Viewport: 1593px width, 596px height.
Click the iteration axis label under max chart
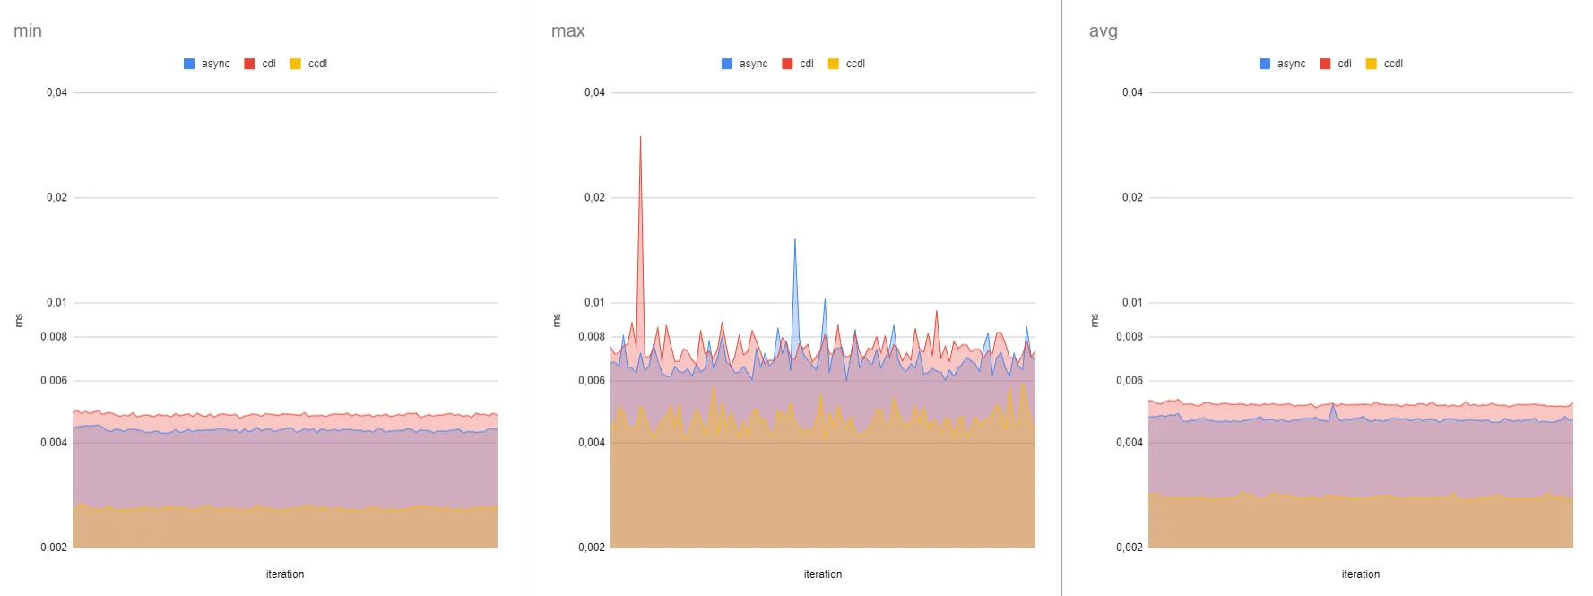click(x=823, y=574)
